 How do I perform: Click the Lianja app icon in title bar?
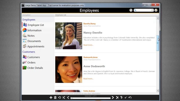pos(23,5)
